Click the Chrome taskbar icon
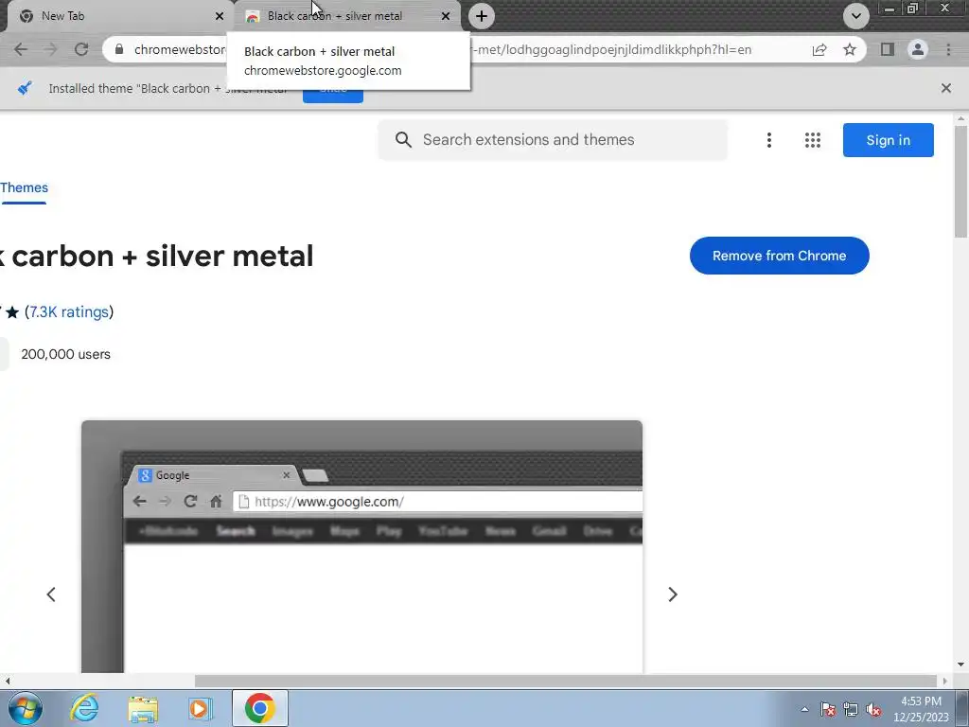 point(259,708)
